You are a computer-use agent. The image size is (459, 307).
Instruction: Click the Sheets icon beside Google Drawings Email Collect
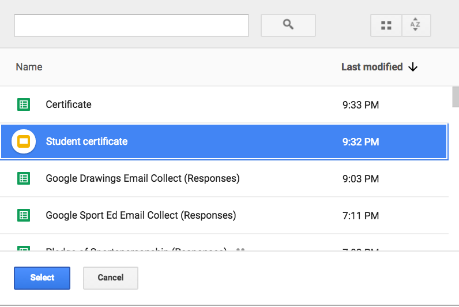click(24, 178)
